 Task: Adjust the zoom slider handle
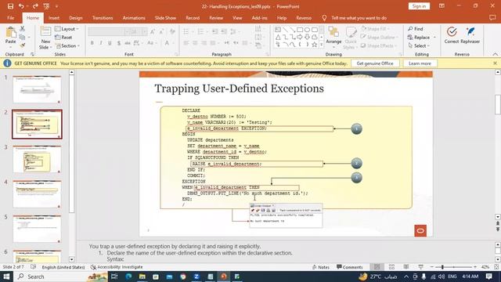442,267
